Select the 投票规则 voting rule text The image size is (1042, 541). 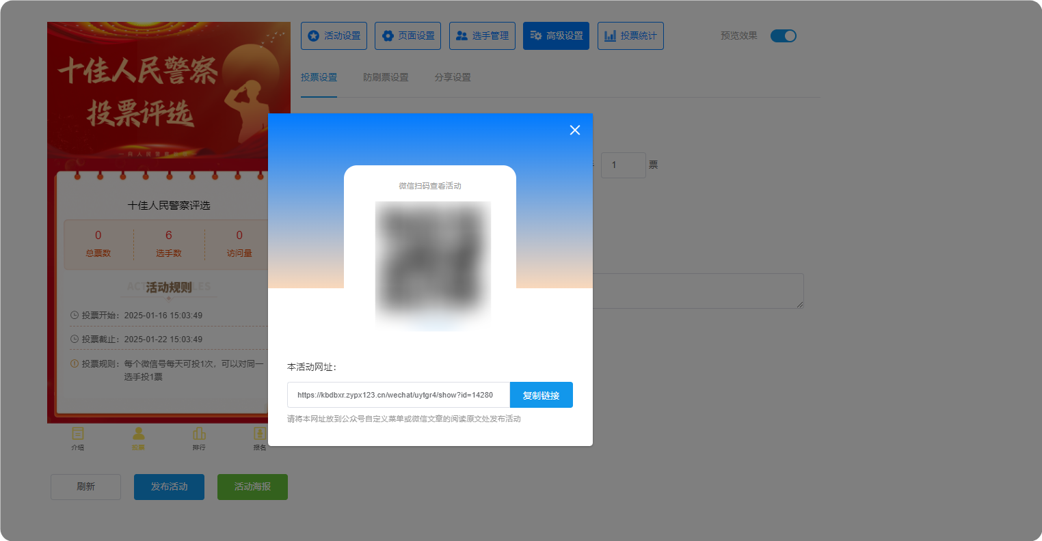[x=167, y=370]
